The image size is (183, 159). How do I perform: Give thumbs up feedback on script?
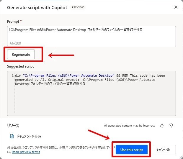(x=162, y=126)
